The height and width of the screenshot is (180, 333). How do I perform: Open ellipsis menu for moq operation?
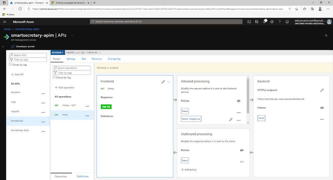(x=87, y=116)
